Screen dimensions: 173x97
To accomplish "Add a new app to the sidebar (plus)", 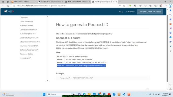I will (171, 51).
